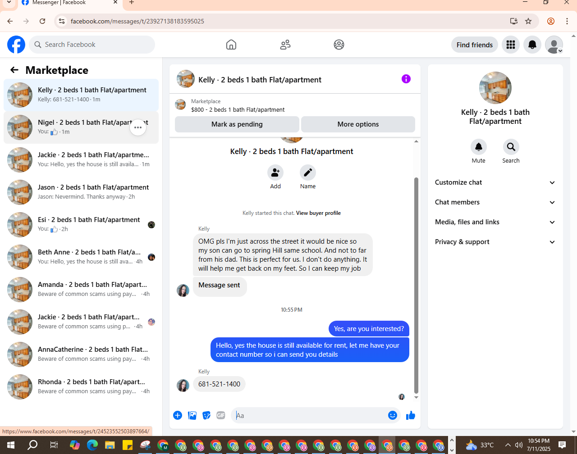Open the View buyer profile link
Image resolution: width=577 pixels, height=454 pixels.
(318, 213)
